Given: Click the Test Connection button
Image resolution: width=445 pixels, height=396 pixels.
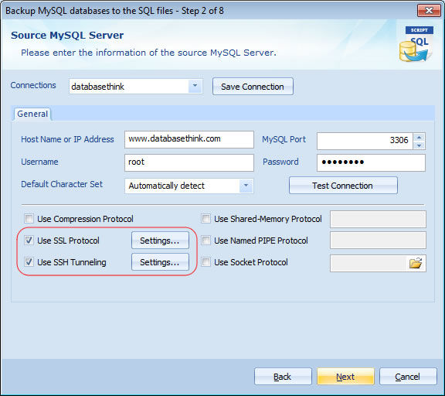Looking at the screenshot, I should [x=343, y=186].
